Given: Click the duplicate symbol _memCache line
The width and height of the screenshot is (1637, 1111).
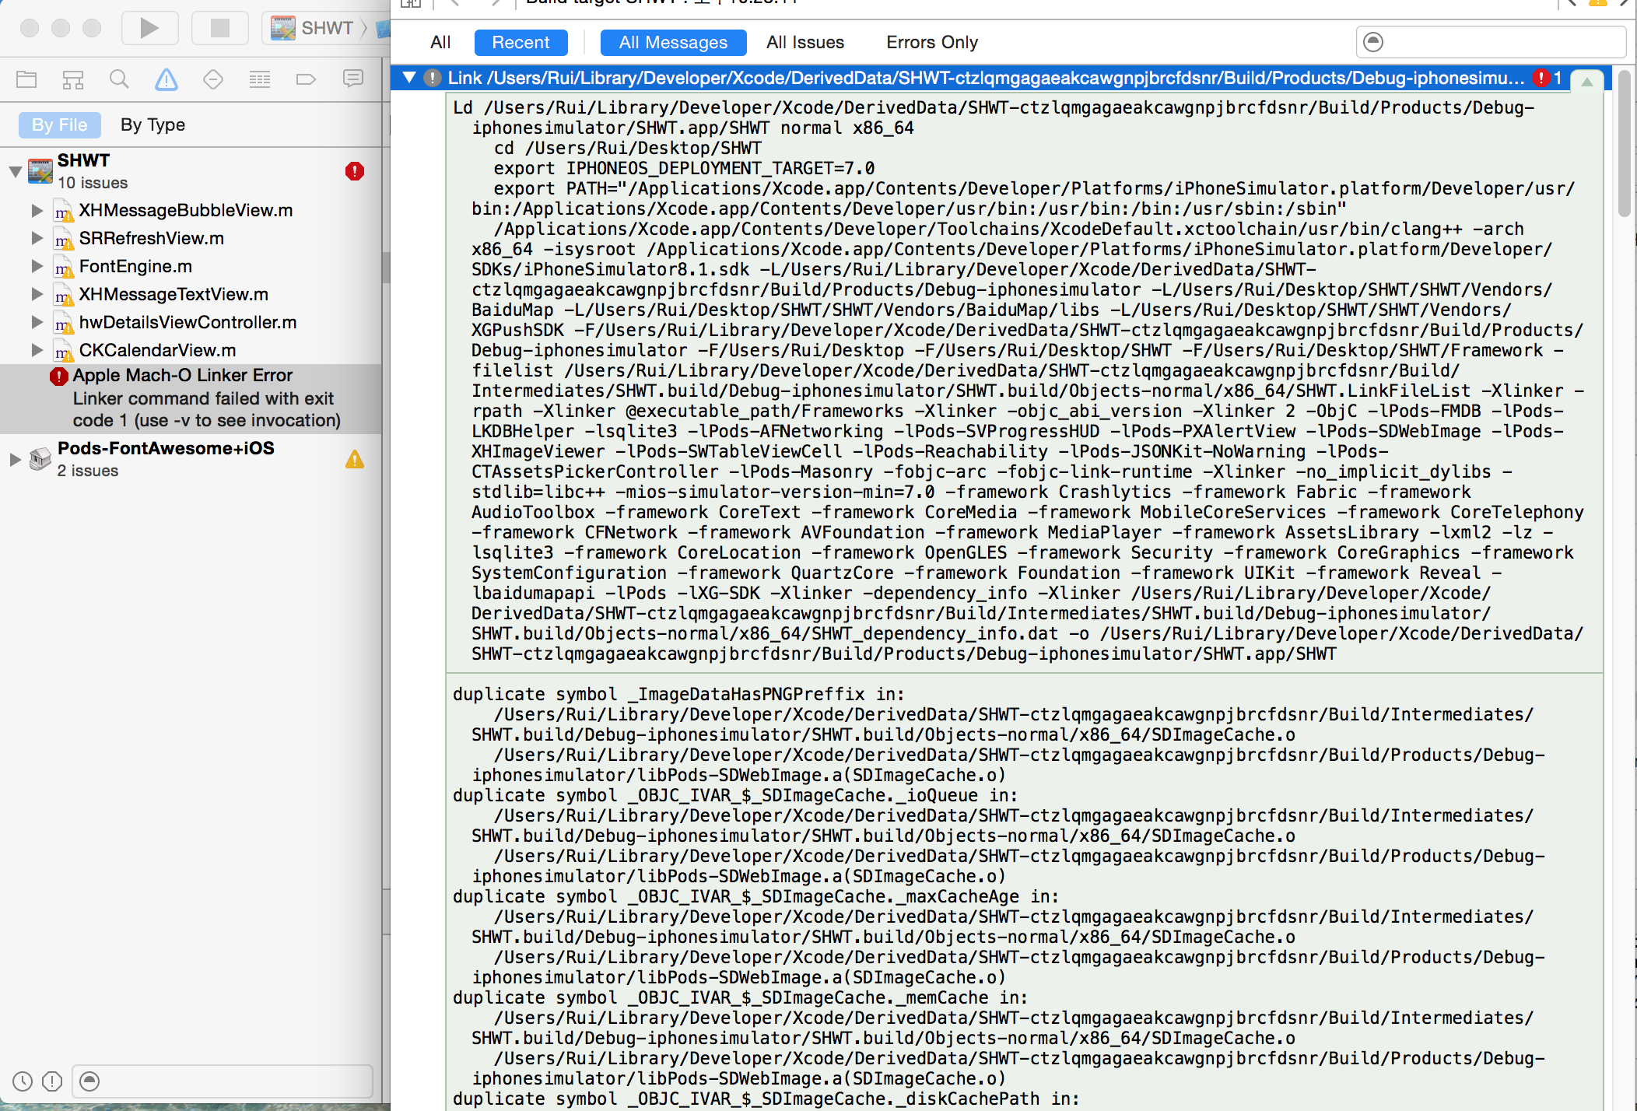Looking at the screenshot, I should point(740,997).
